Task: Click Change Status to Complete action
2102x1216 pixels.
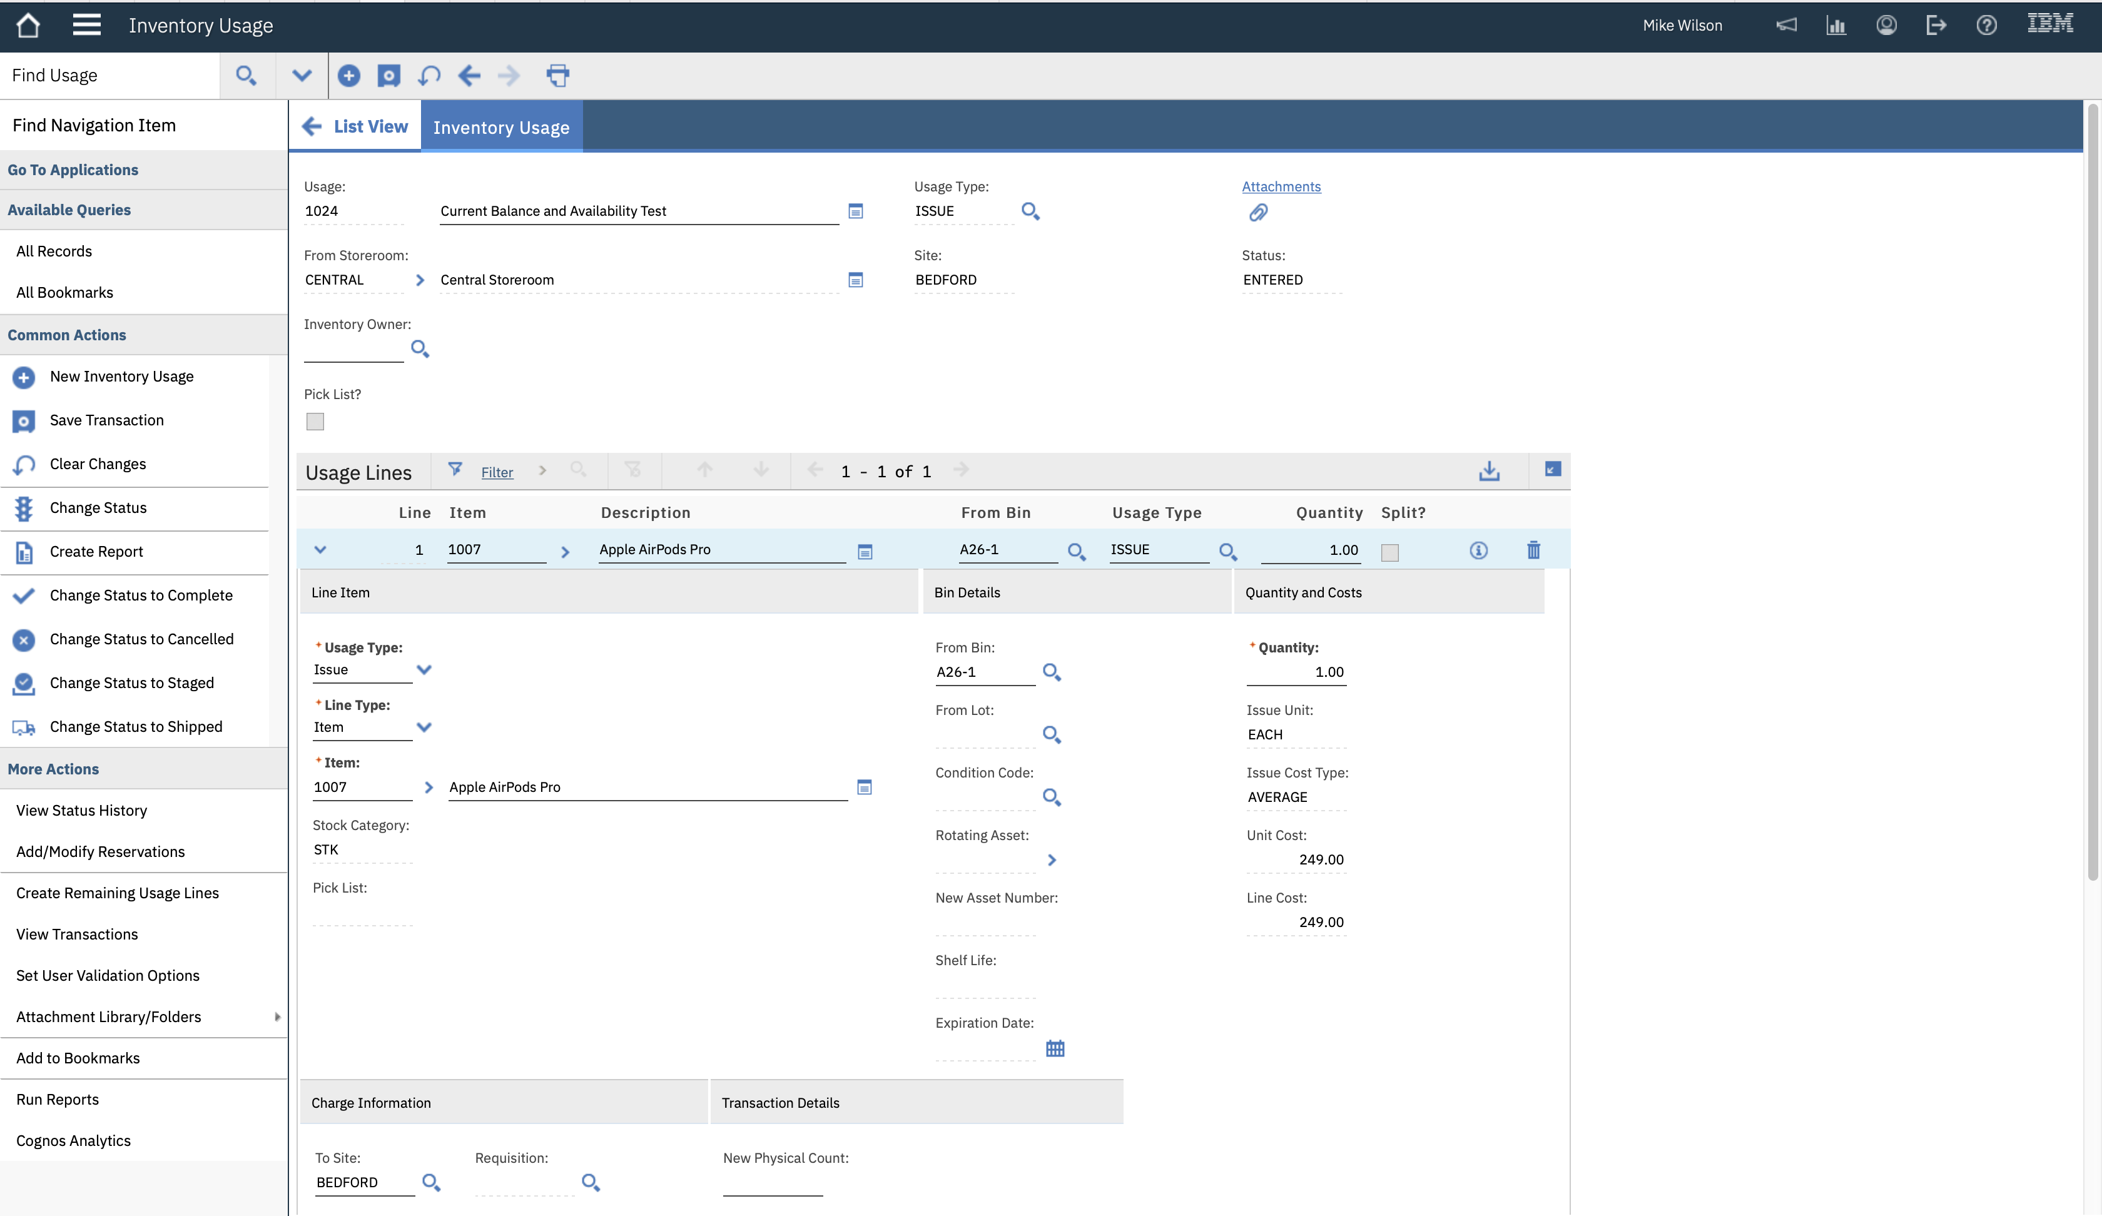Action: coord(141,595)
